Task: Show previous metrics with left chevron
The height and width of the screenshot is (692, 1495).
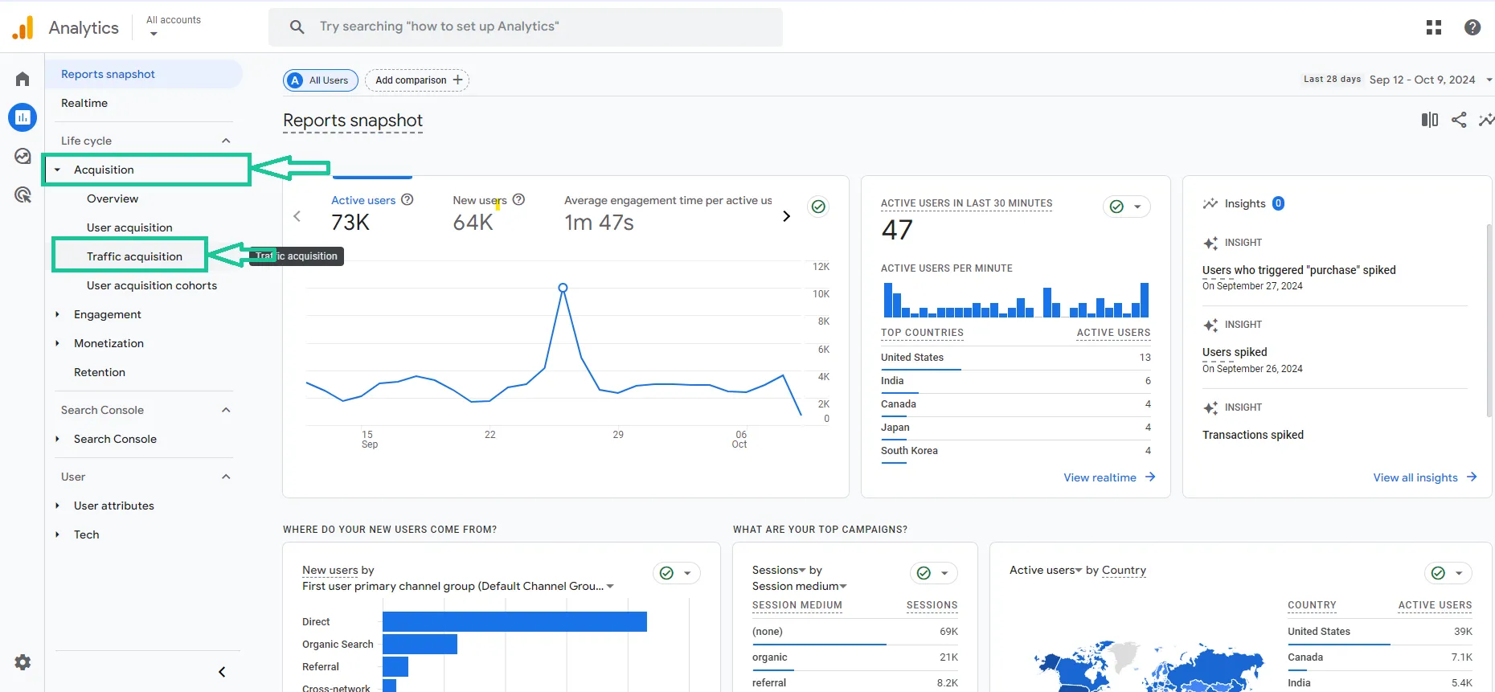Action: (x=297, y=216)
